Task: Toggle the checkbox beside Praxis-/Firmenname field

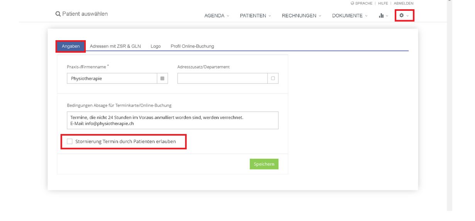Action: (x=162, y=78)
